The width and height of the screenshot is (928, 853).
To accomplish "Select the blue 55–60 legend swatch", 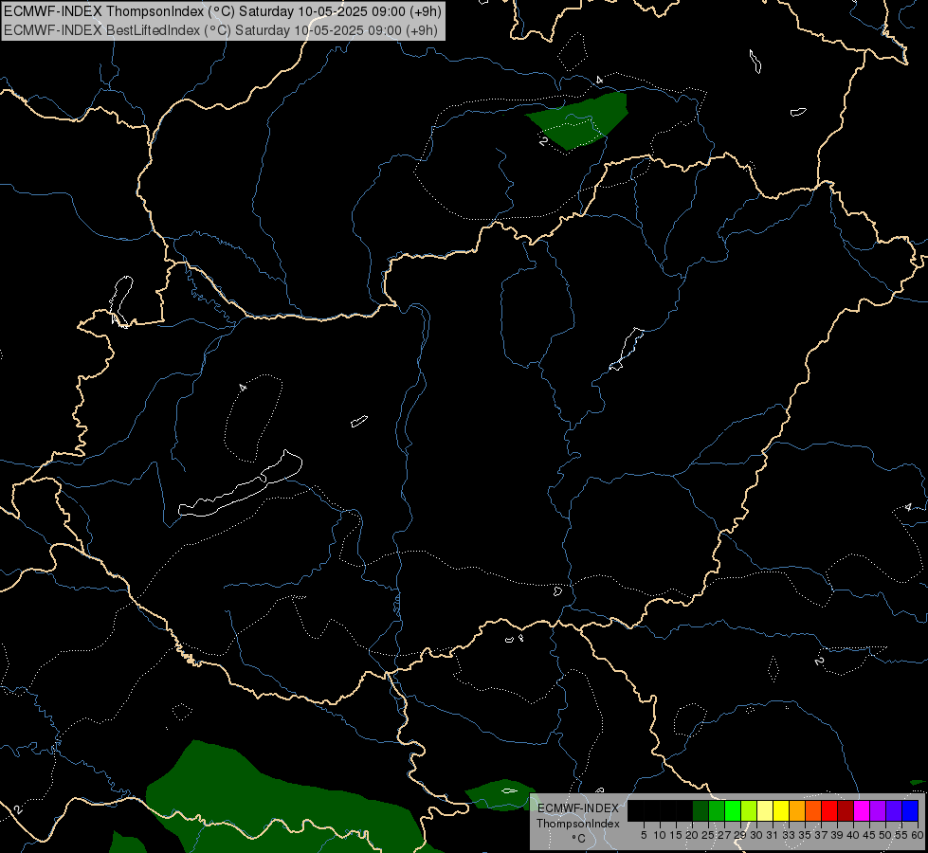I will 910,811.
